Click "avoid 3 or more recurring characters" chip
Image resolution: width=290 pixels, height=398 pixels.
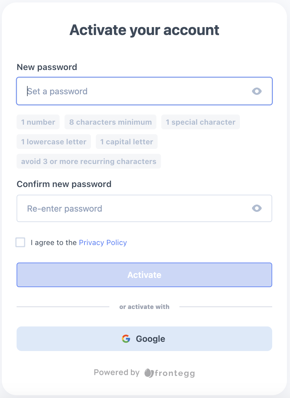tap(88, 162)
